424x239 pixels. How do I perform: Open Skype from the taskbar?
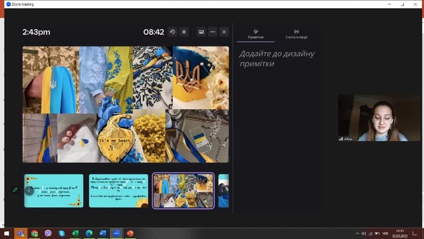coord(62,233)
